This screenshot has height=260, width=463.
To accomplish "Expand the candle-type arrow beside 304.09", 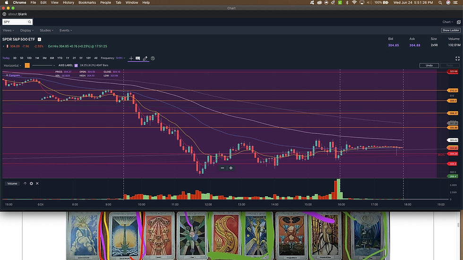I will pos(4,46).
